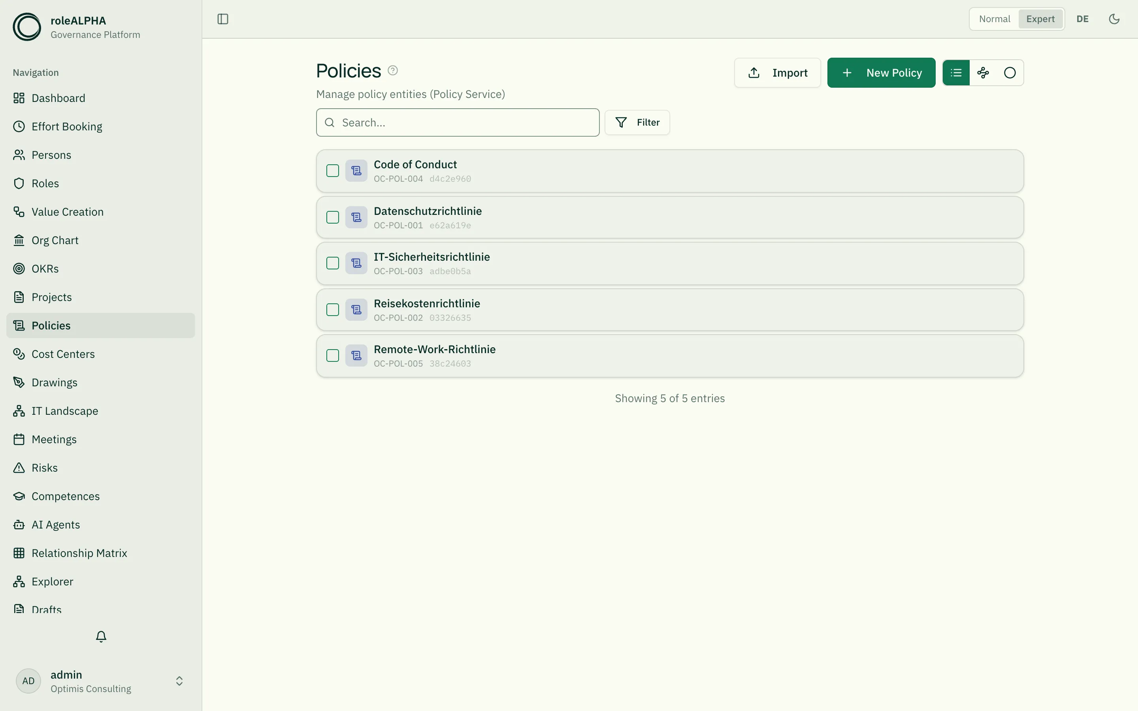
Task: Check the IT-Sicherheitsrichtlinie row checkbox
Action: (x=332, y=263)
